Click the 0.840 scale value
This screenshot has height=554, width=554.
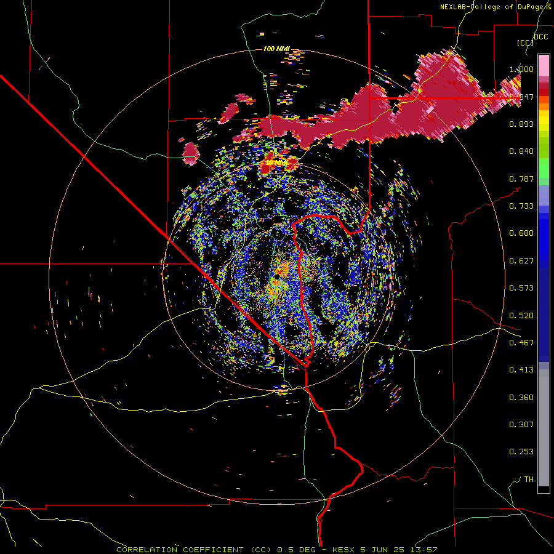pos(521,151)
